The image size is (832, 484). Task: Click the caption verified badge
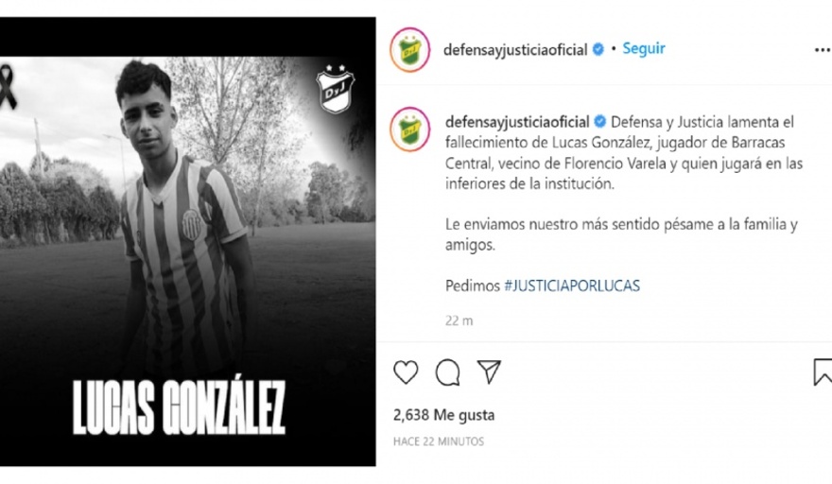coord(599,122)
